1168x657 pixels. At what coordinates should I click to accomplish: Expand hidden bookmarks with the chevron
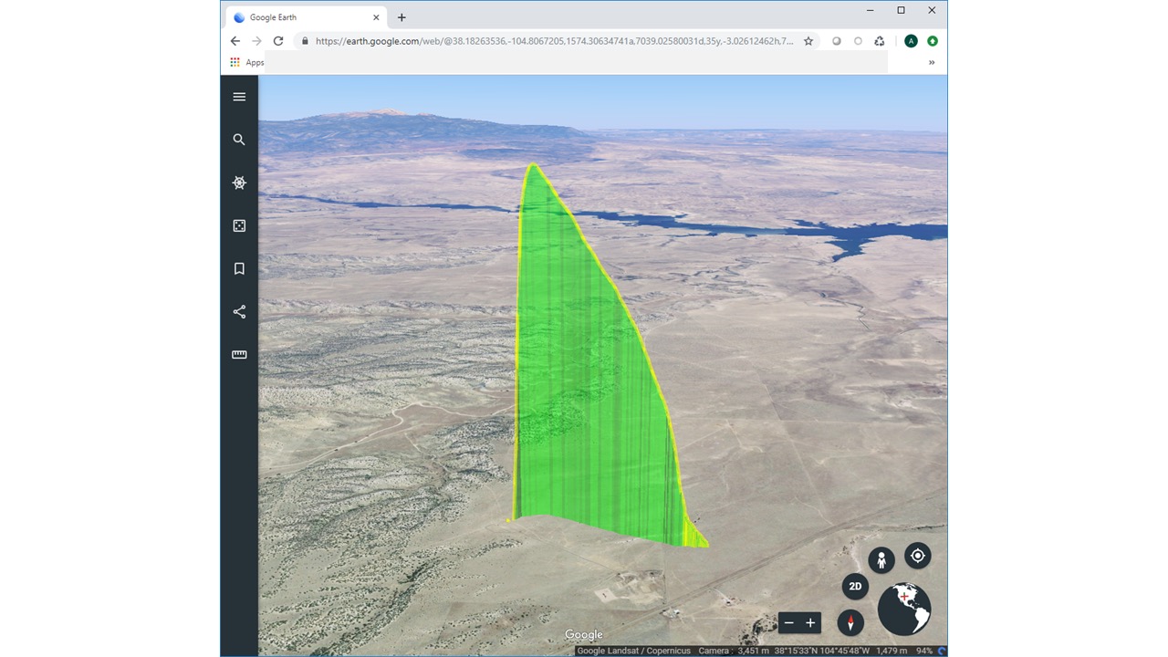[932, 62]
